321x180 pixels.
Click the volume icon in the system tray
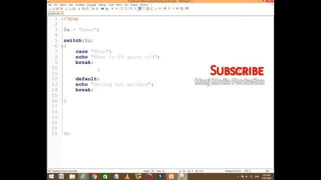[x=247, y=176]
